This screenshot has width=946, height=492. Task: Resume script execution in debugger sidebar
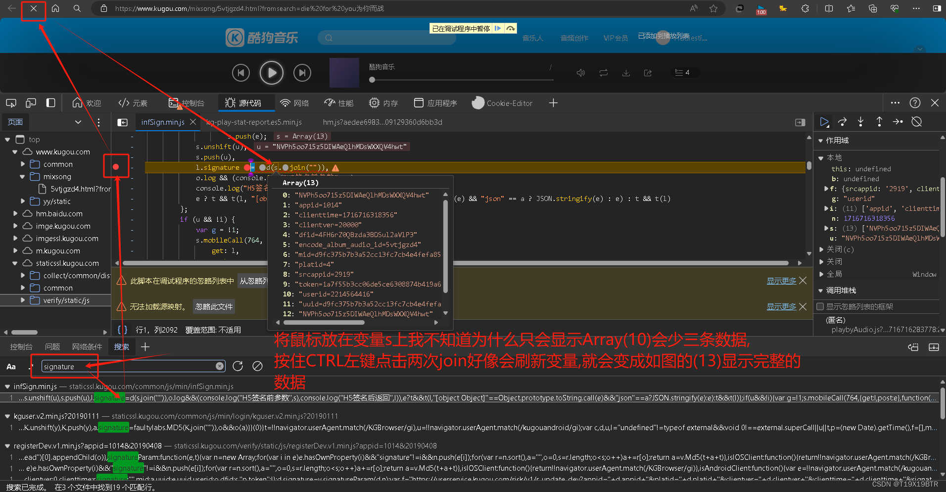824,122
